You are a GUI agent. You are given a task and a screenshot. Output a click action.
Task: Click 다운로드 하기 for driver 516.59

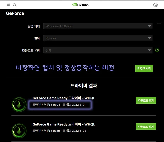tap(146, 127)
